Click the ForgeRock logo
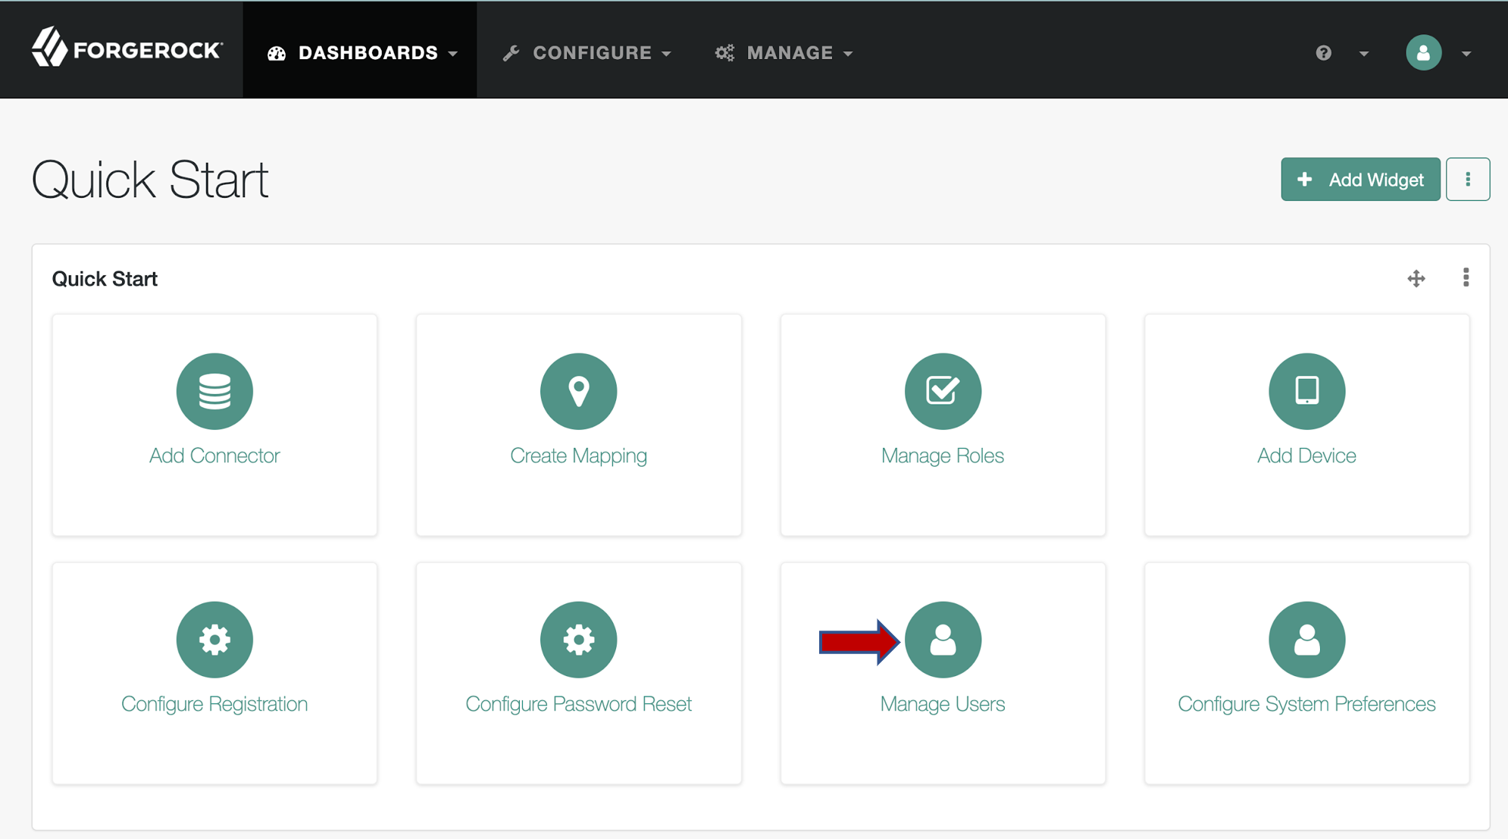1508x839 pixels. tap(127, 49)
